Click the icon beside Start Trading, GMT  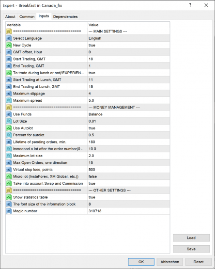point(9,59)
